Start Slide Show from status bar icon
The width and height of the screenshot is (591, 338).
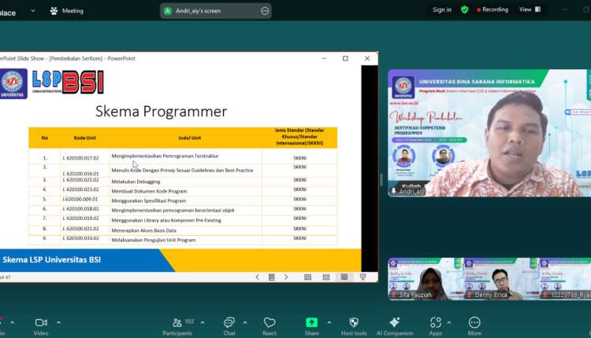click(362, 277)
